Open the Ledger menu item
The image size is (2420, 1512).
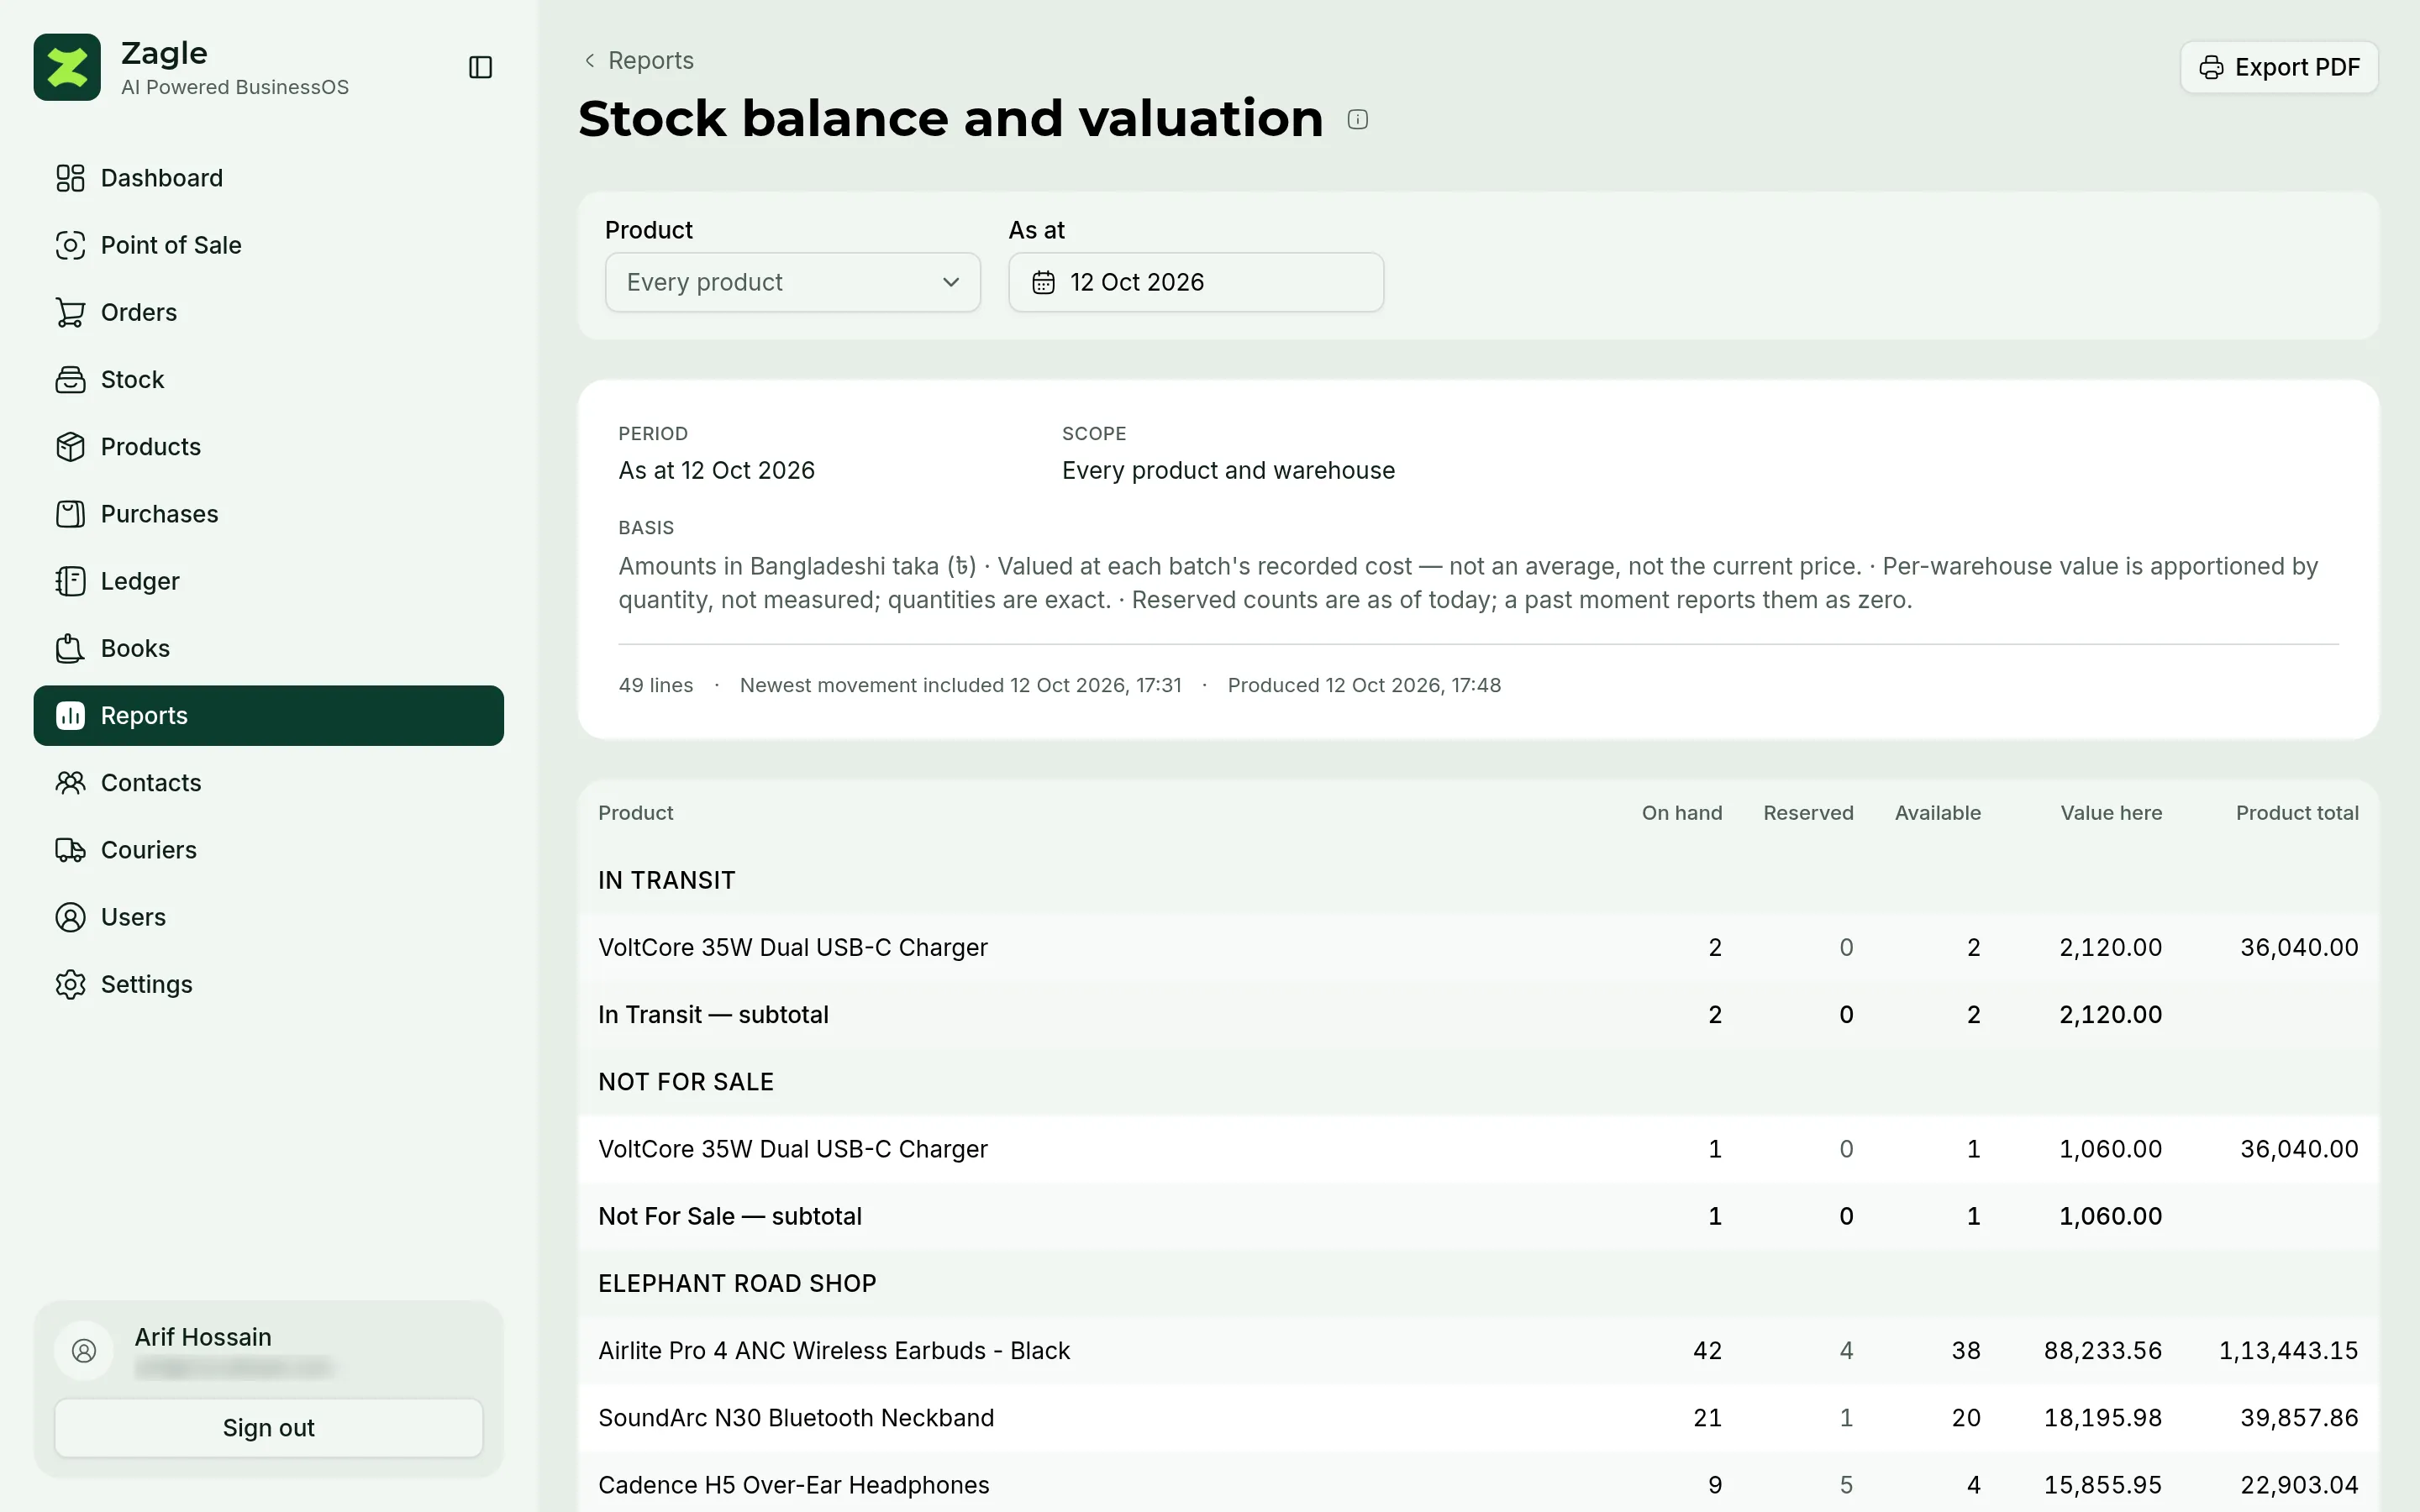tap(268, 581)
